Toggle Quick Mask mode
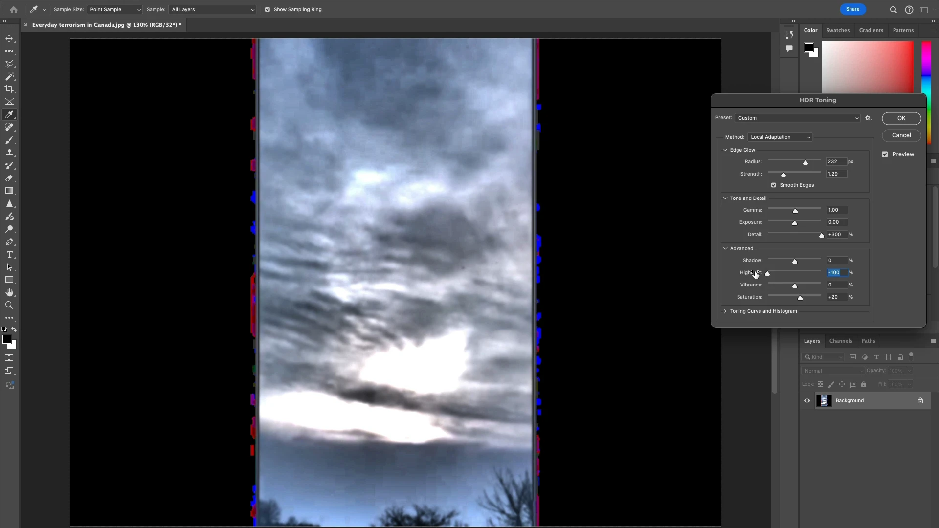Screen dimensions: 939x528 9,358
